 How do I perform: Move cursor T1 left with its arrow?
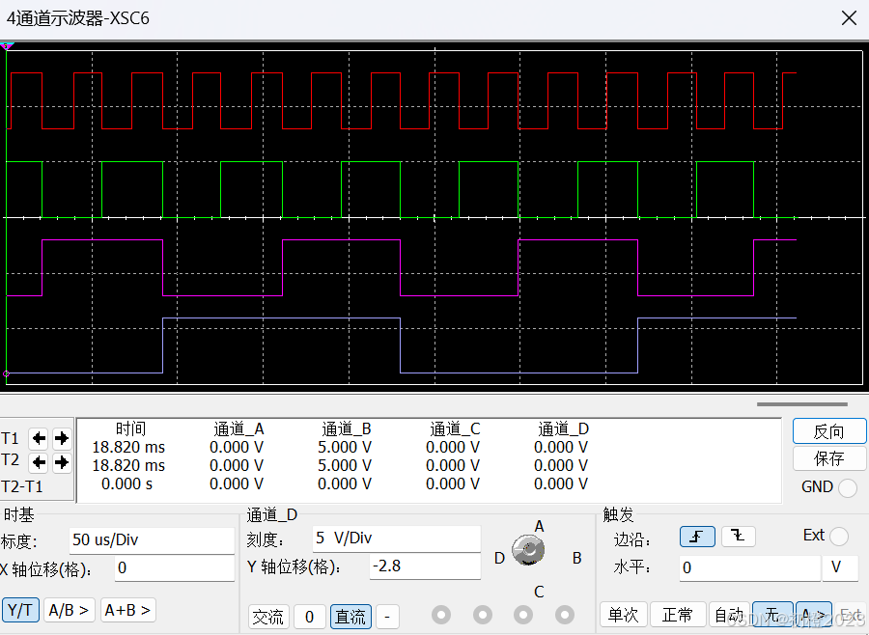(39, 439)
